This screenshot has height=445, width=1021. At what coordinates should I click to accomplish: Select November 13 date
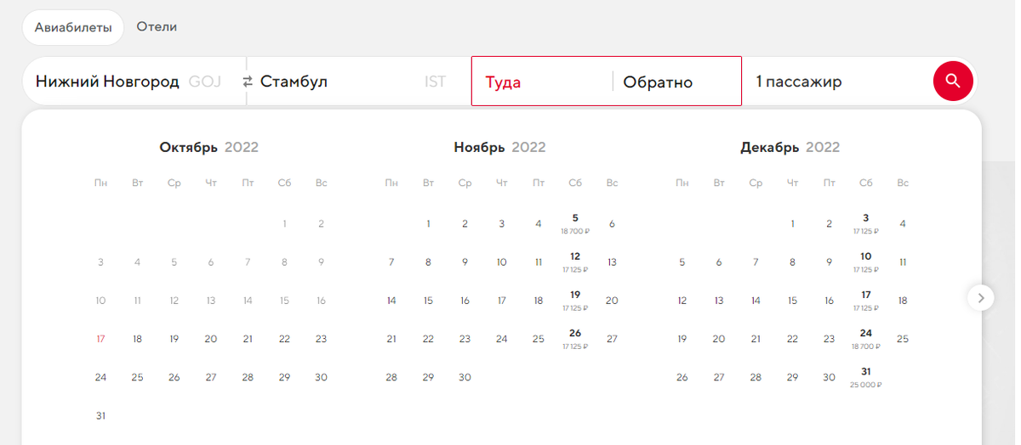pyautogui.click(x=612, y=262)
